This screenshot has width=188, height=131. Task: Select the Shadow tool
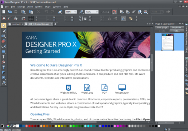click(x=3, y=73)
